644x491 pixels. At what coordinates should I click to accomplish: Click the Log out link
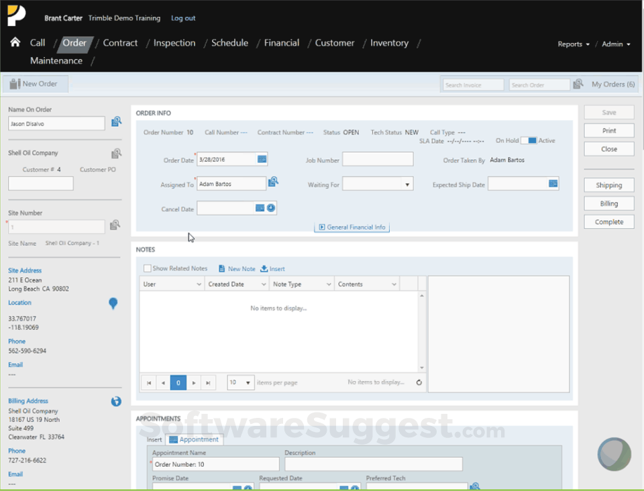[x=183, y=18]
